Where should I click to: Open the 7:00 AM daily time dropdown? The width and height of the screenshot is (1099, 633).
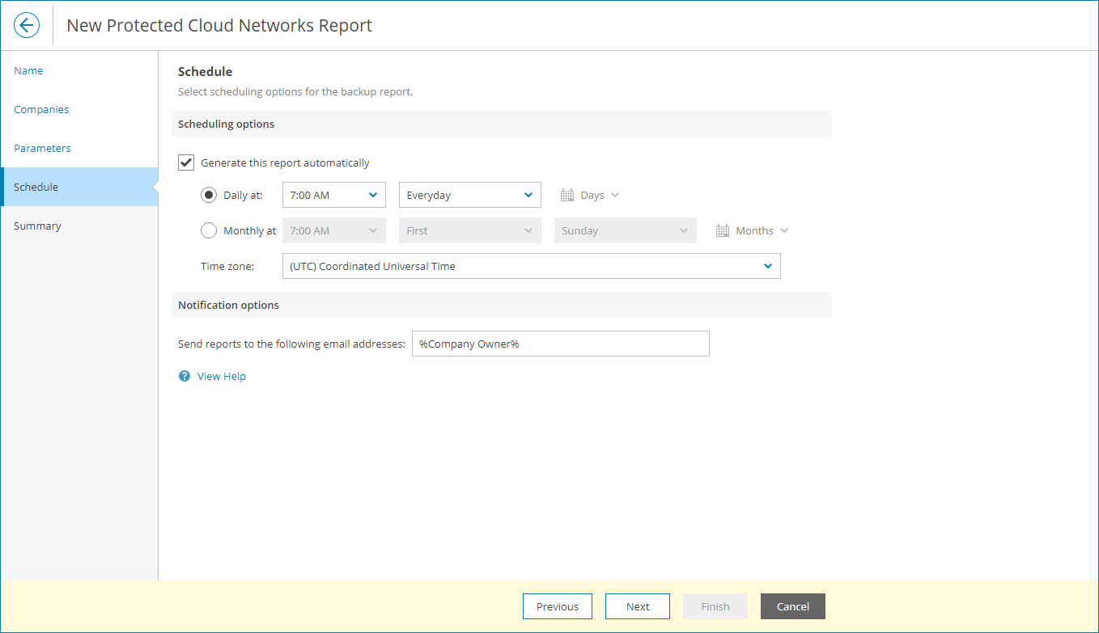click(x=333, y=194)
